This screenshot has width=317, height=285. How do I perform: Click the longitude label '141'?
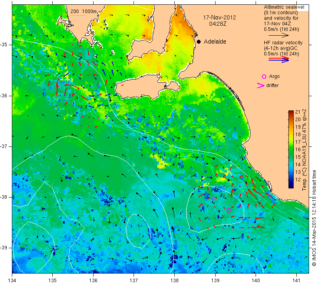coord(296,280)
